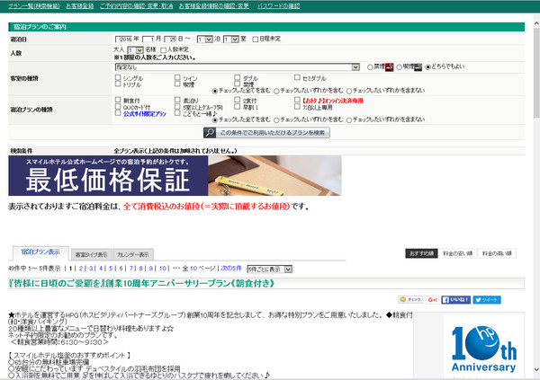Open the 5件ごとに表示 items-per-page dropdown
Viewport: 540px width, 380px height.
[x=270, y=270]
